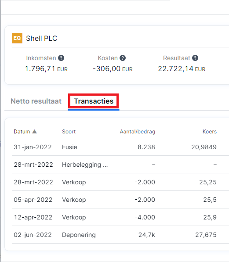Click the 22.722,14 EUR result value
The height and width of the screenshot is (262, 229).
[182, 68]
